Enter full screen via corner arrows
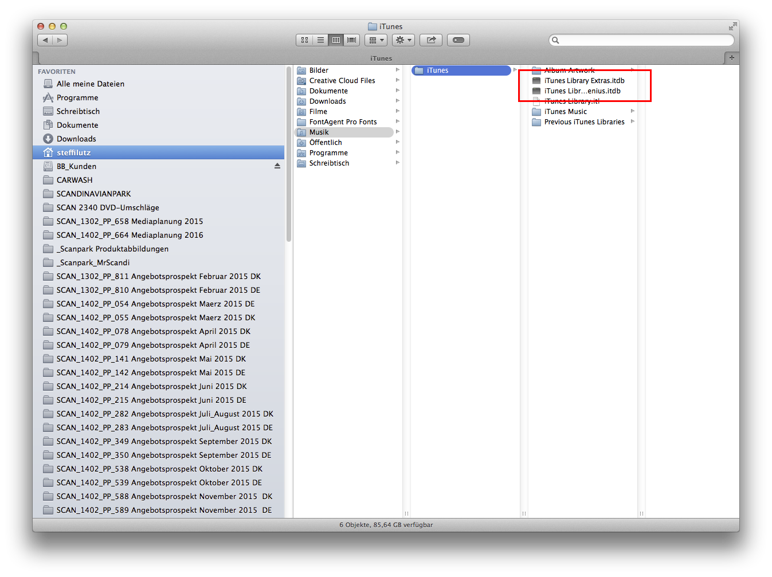Image resolution: width=772 pixels, height=577 pixels. point(732,26)
